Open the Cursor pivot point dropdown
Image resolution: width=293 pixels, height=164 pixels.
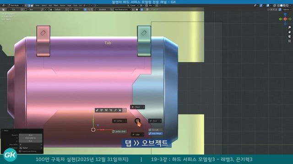pyautogui.click(x=132, y=5)
